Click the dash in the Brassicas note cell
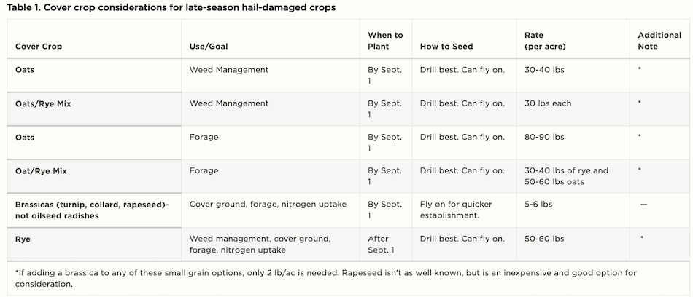This screenshot has width=693, height=297. pyautogui.click(x=643, y=205)
